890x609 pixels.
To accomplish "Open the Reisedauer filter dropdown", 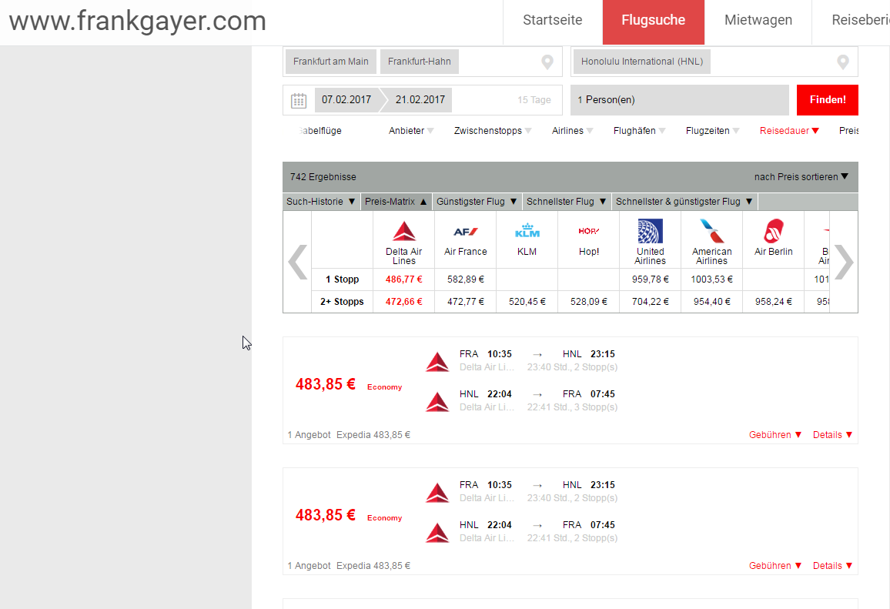I will [x=790, y=131].
